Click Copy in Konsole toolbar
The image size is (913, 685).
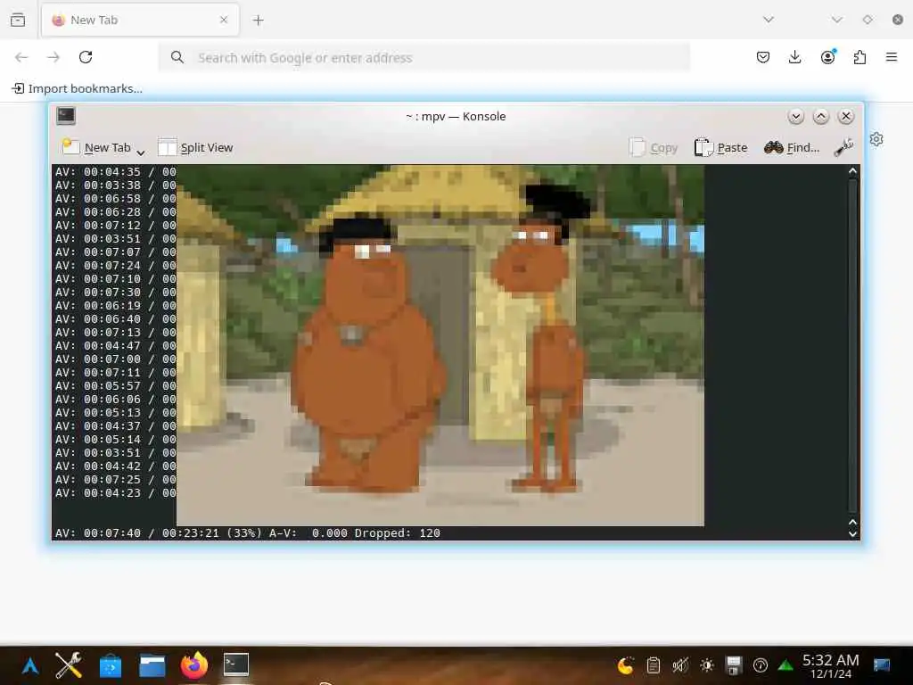click(654, 147)
